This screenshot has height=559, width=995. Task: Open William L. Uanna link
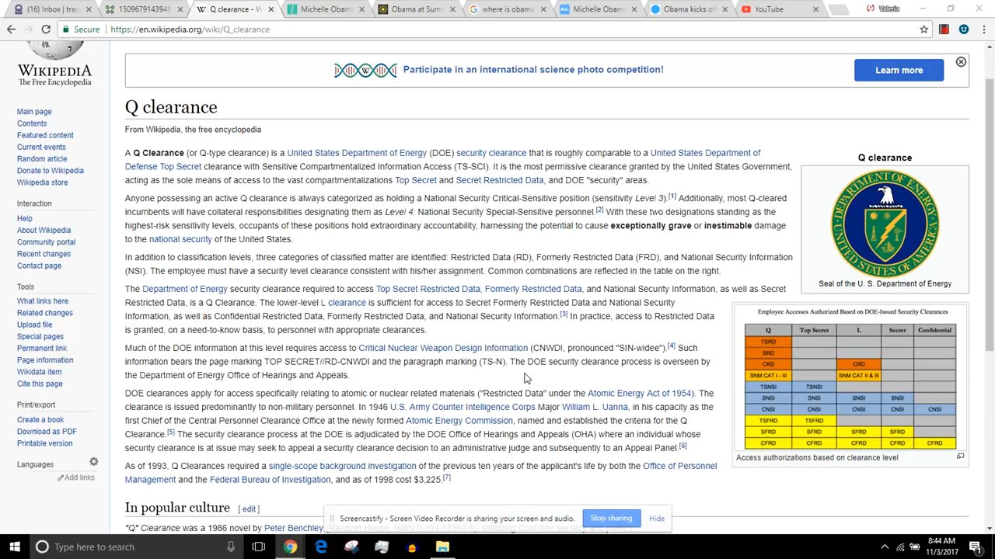pyautogui.click(x=595, y=407)
